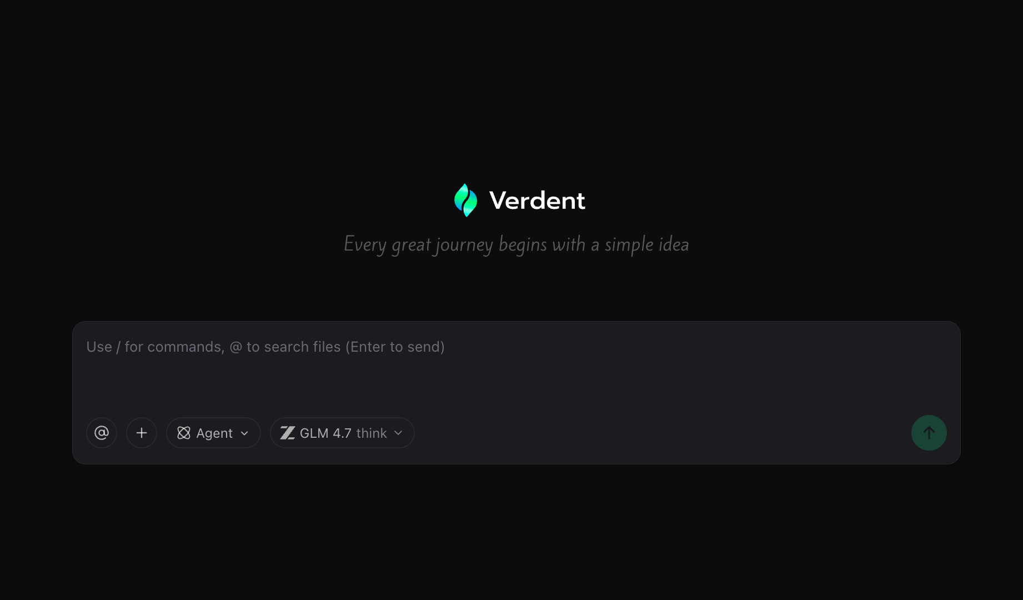
Task: Select the 'think' label in model selector
Action: pyautogui.click(x=372, y=433)
